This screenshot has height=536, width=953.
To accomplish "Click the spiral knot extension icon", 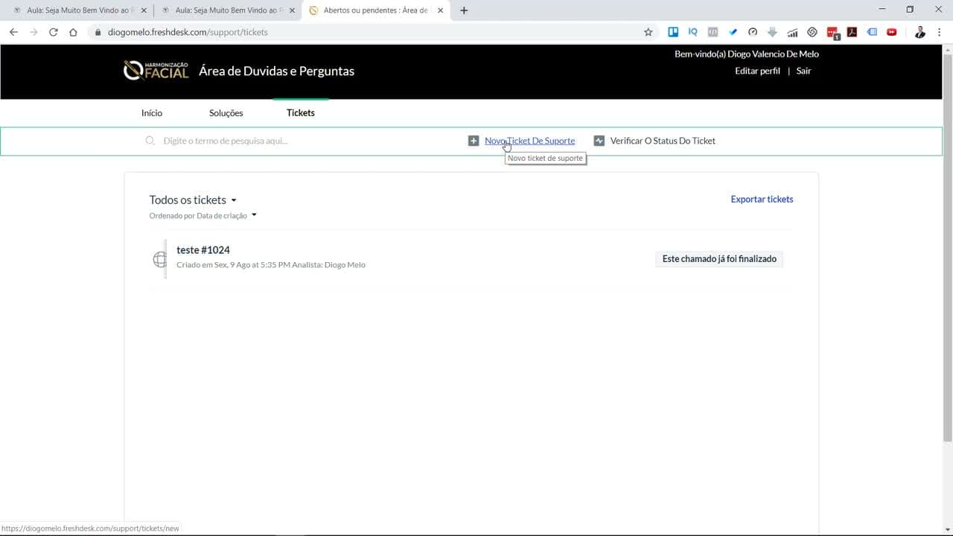I will coord(812,32).
